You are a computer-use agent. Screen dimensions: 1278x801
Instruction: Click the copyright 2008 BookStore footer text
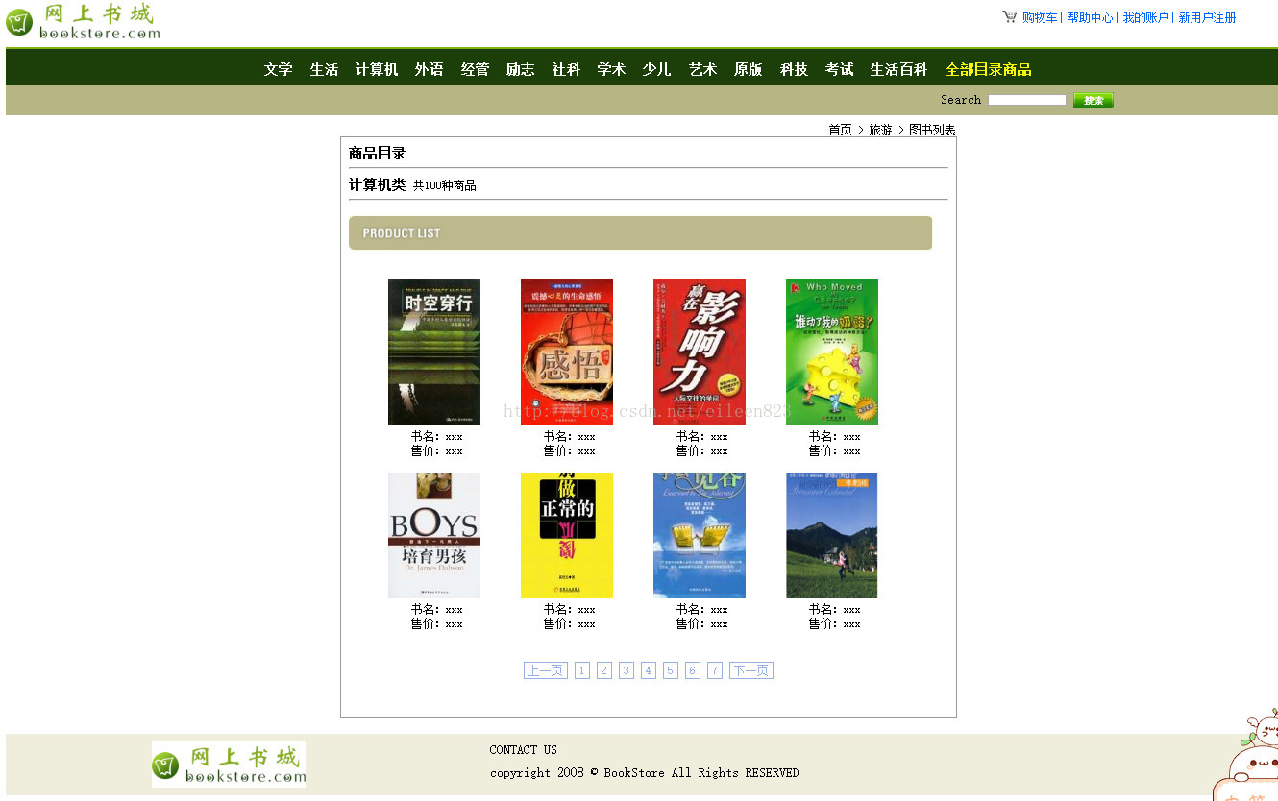645,773
